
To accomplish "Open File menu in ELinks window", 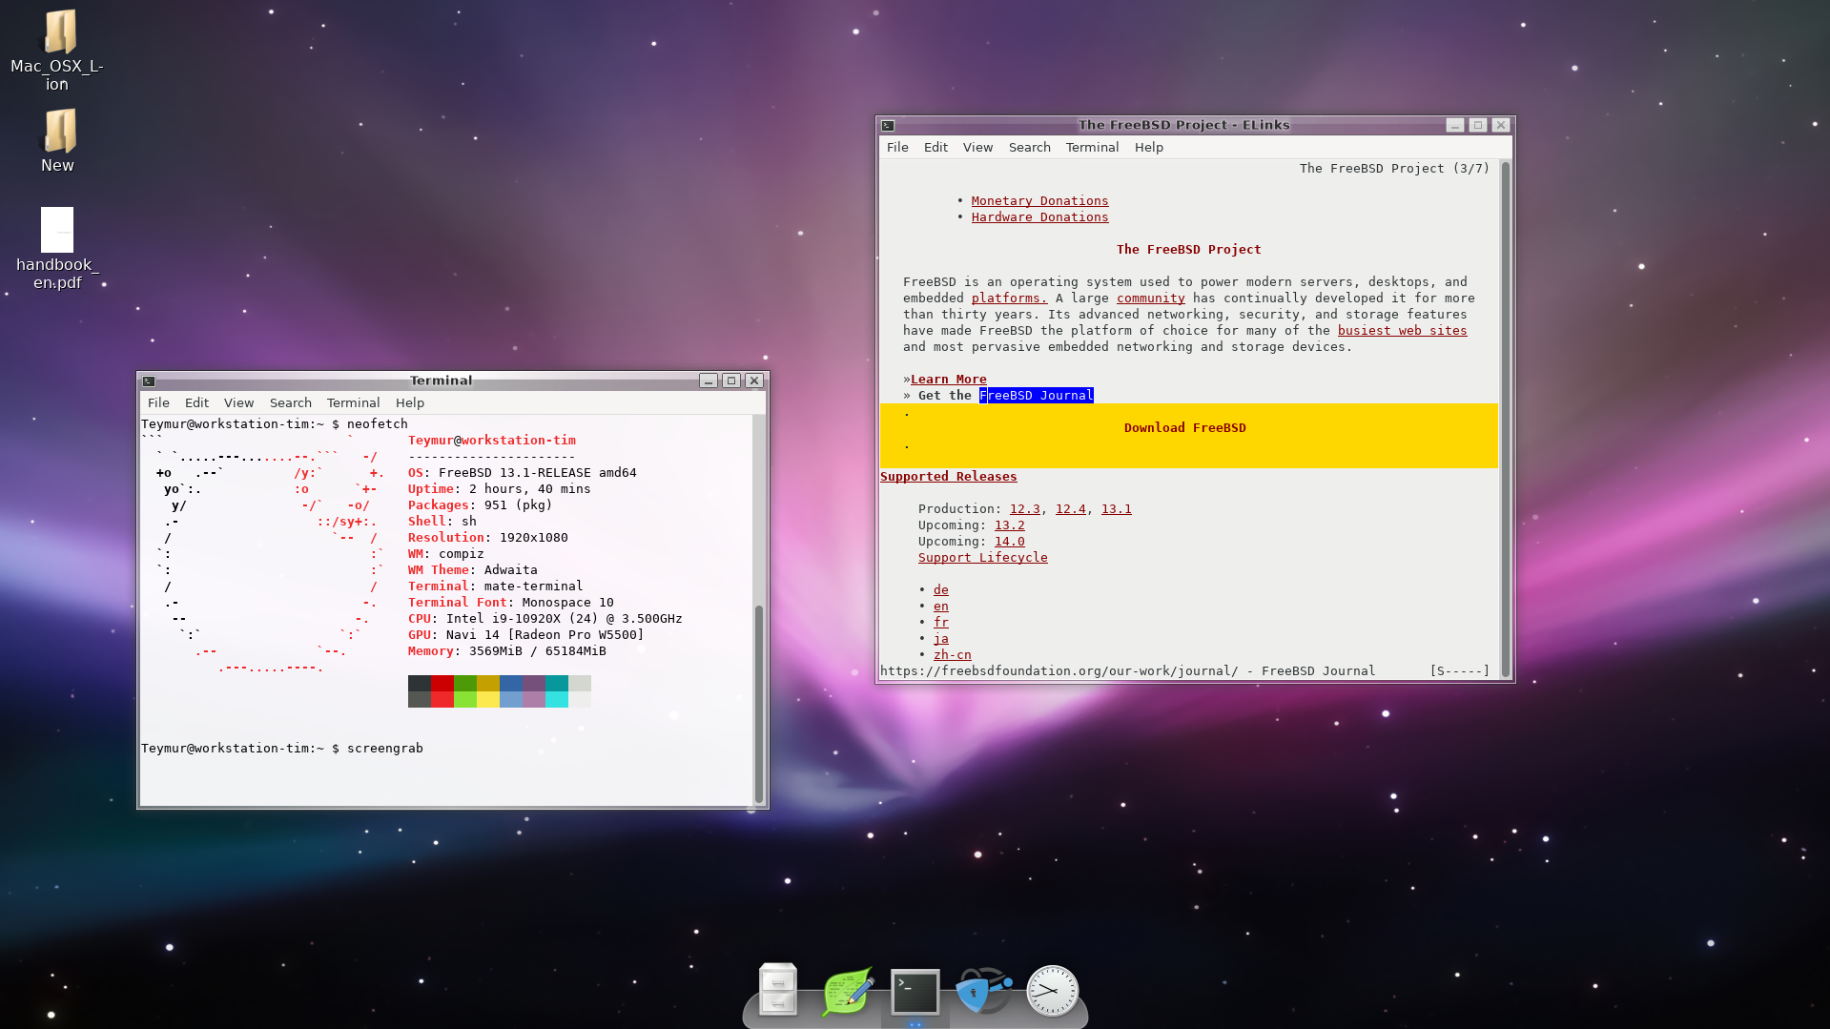I will (x=897, y=147).
